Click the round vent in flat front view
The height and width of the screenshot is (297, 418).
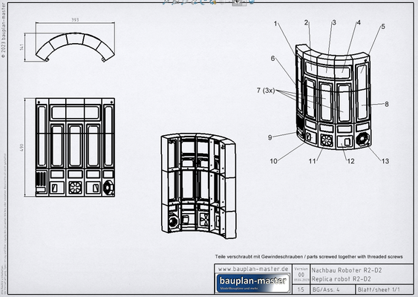click(108, 188)
